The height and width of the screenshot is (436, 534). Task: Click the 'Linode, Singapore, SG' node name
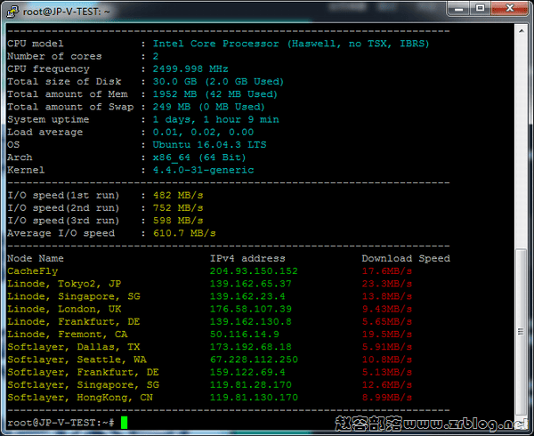74,296
